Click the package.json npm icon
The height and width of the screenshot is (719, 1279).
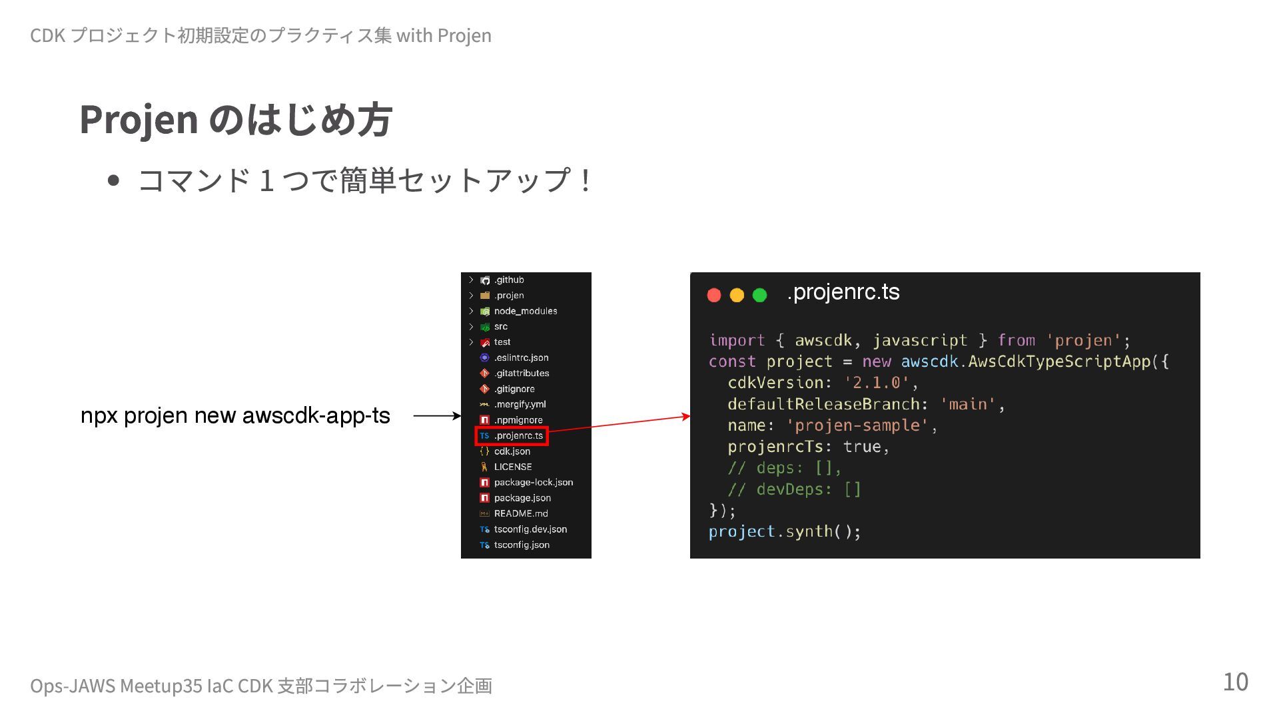pyautogui.click(x=485, y=498)
